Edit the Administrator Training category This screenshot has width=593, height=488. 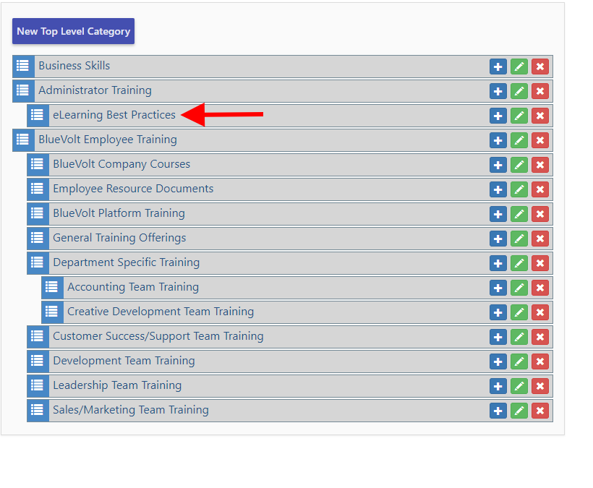click(x=519, y=91)
